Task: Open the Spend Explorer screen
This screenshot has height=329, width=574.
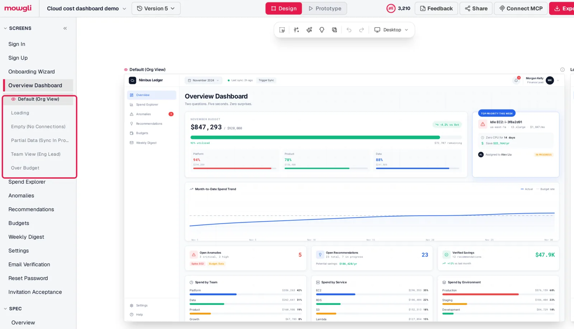Action: tap(27, 182)
